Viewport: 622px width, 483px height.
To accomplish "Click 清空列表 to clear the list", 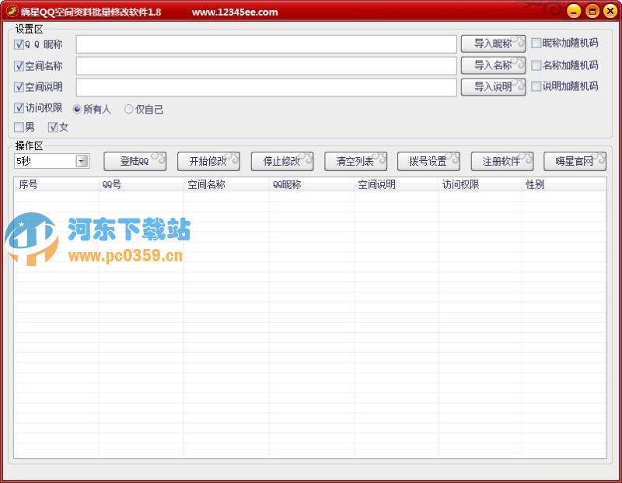I will (x=356, y=162).
